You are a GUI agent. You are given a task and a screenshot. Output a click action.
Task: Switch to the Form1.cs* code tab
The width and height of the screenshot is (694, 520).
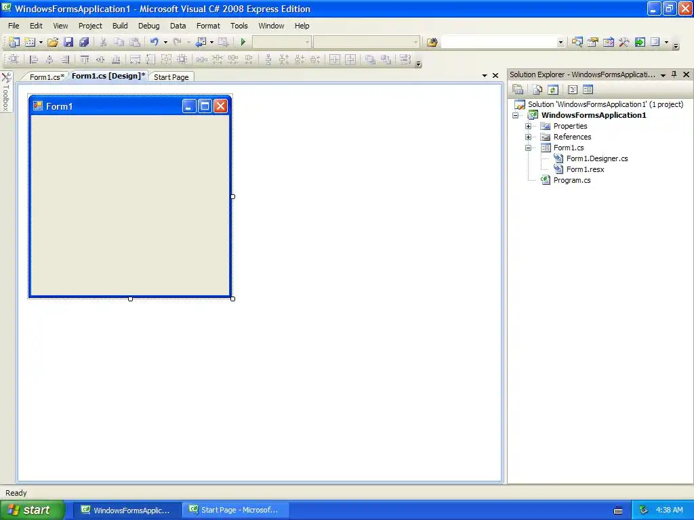[47, 77]
